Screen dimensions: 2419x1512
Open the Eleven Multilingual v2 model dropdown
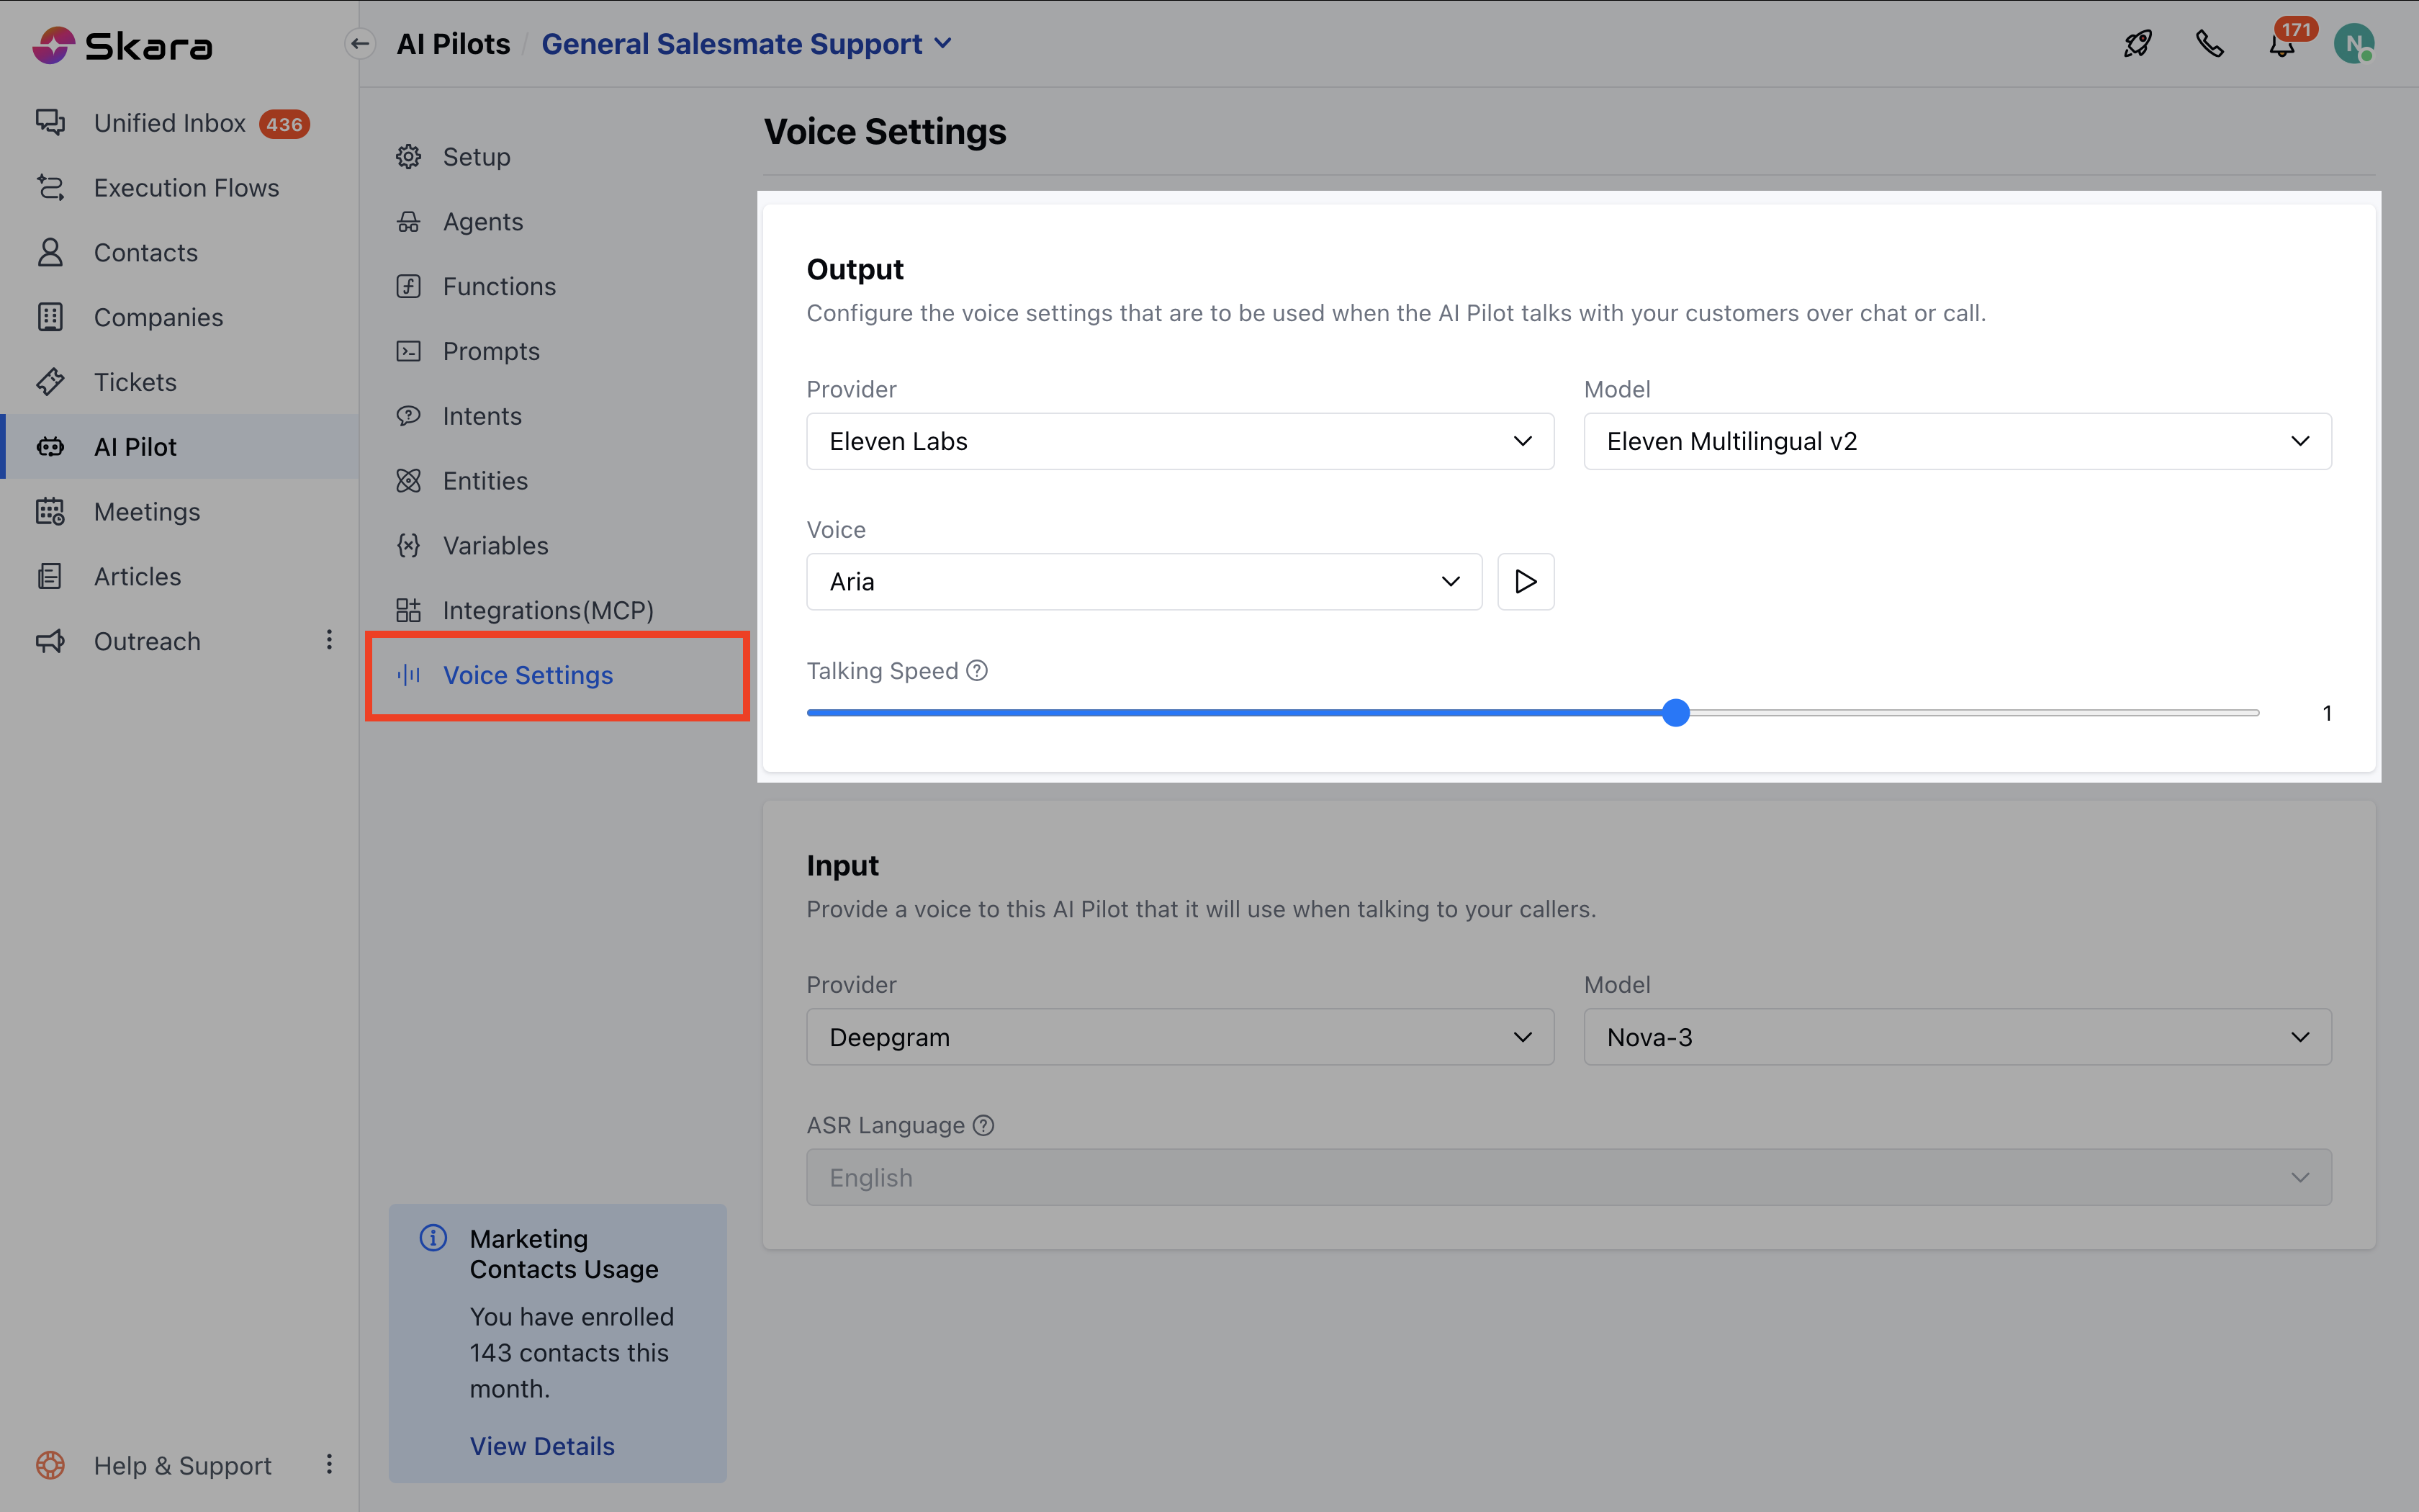pos(1956,441)
